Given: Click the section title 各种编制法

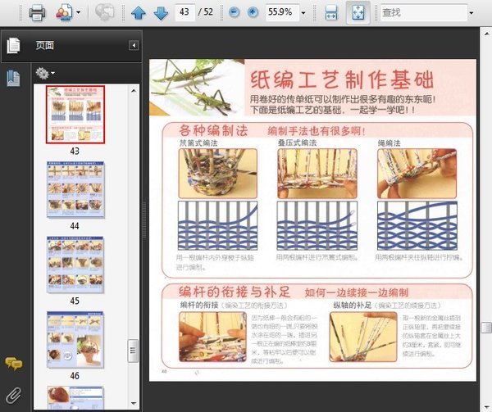Looking at the screenshot, I should tap(213, 130).
